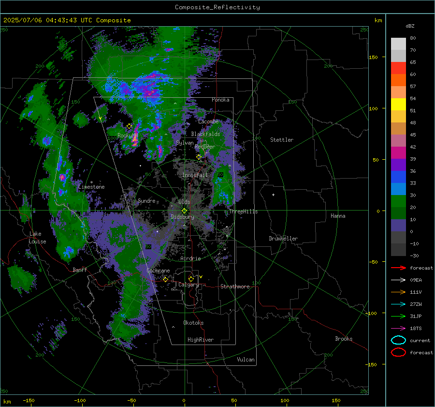The width and height of the screenshot is (435, 407).
Task: Click the km label at top right
Action: (378, 20)
